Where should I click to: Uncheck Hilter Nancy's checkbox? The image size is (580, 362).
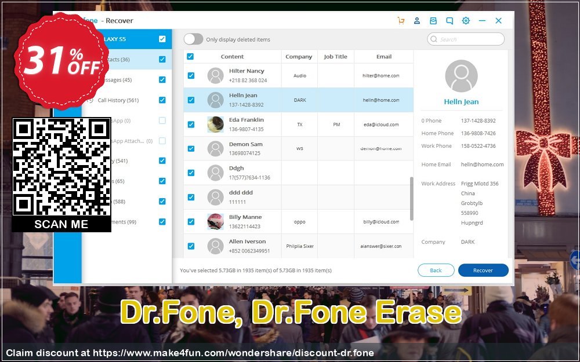point(191,76)
